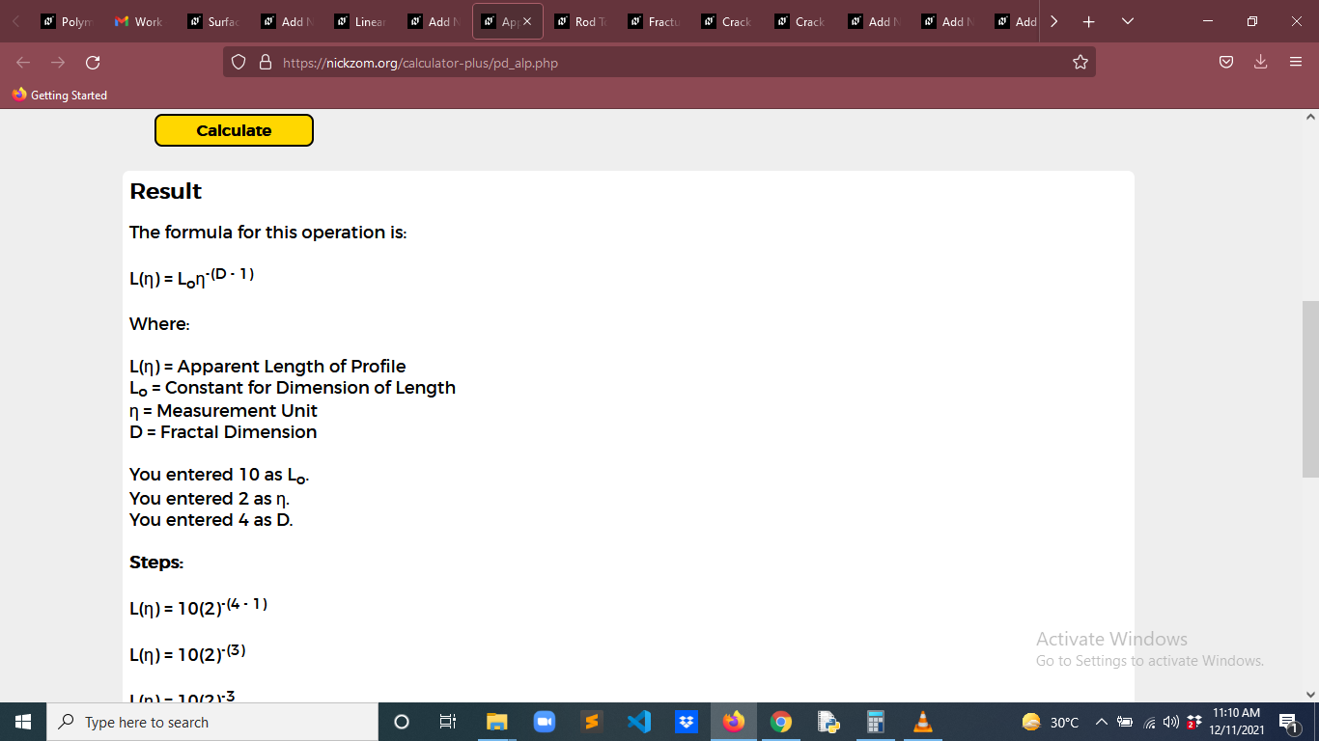Open Getting Started bookmark

[59, 95]
